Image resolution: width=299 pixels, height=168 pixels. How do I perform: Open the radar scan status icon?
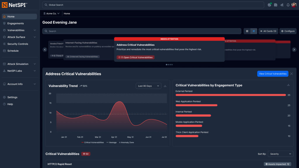click(x=270, y=5)
